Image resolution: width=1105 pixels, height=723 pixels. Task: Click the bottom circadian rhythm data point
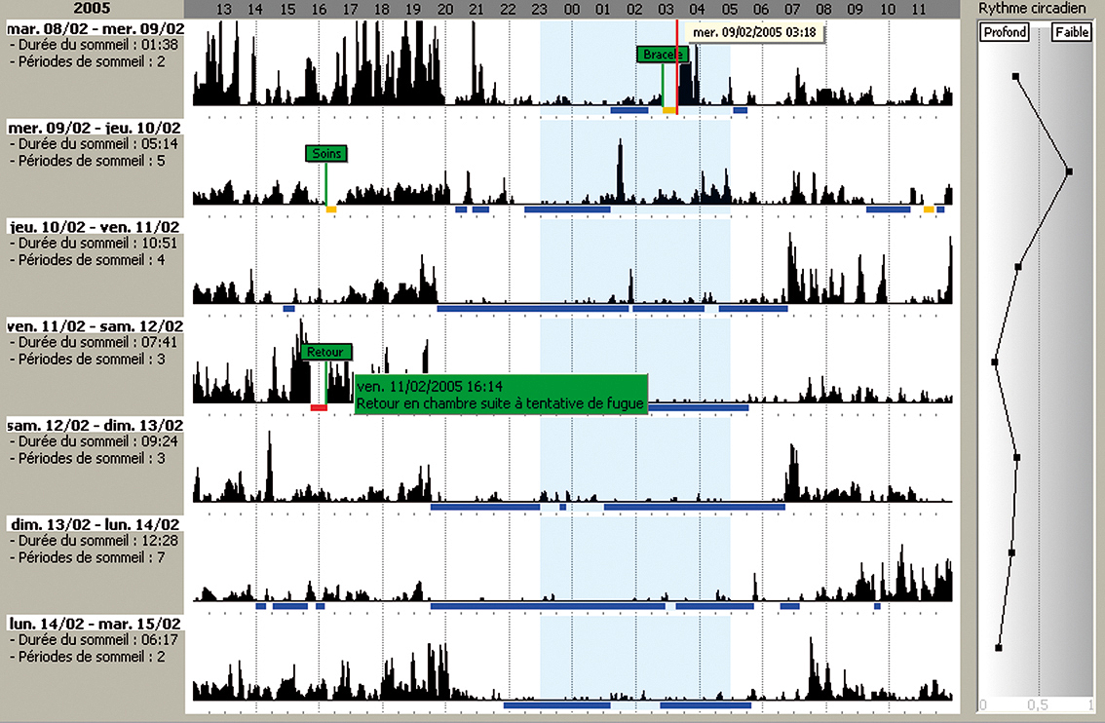[998, 648]
